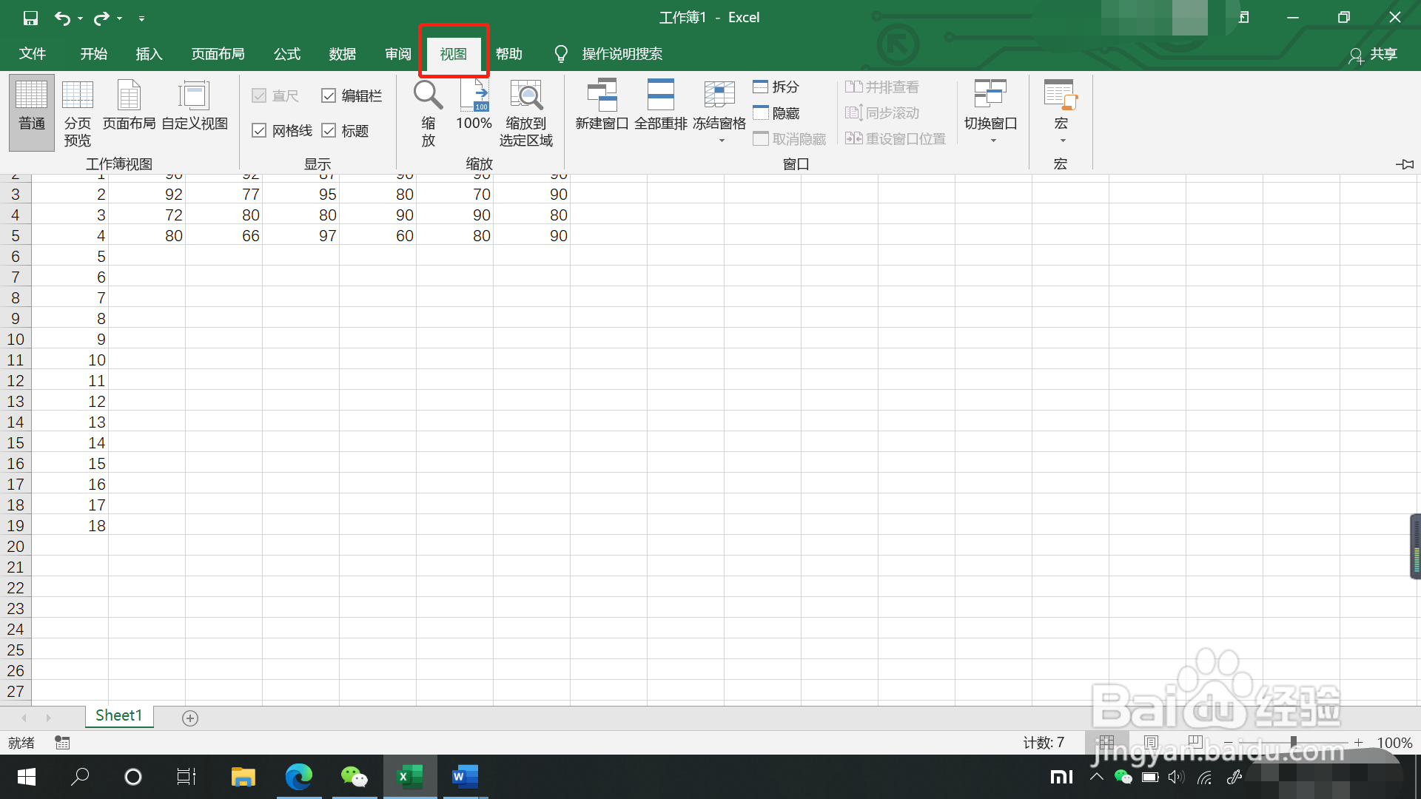The height and width of the screenshot is (799, 1421).
Task: Uncheck the Formula Bar (编辑栏) checkbox
Action: [x=329, y=95]
